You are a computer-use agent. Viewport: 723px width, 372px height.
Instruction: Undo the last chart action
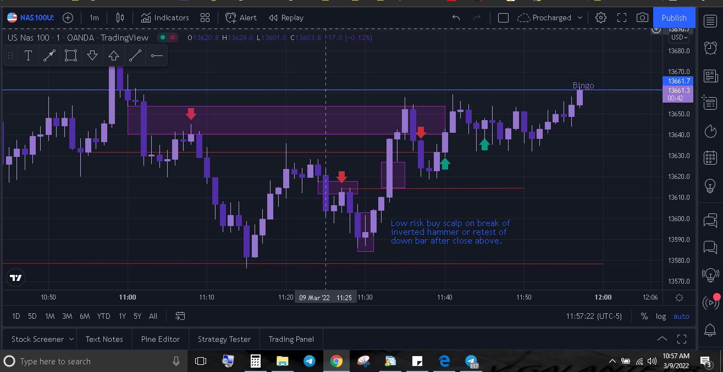coord(456,18)
